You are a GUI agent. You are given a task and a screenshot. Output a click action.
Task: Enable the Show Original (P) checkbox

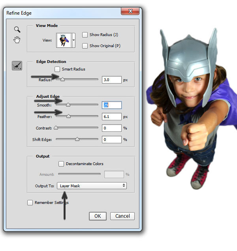click(x=85, y=46)
